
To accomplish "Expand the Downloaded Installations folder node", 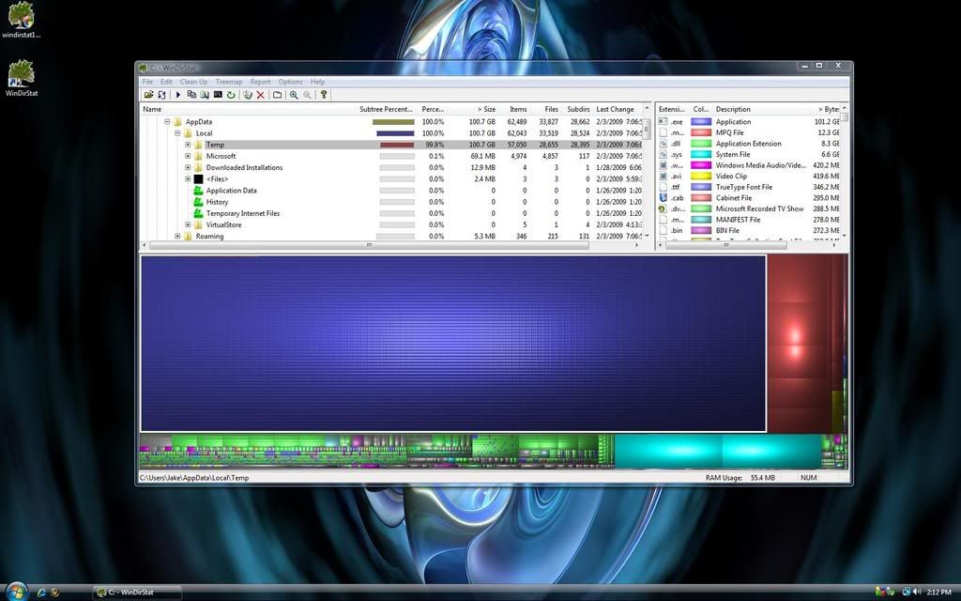I will 186,167.
